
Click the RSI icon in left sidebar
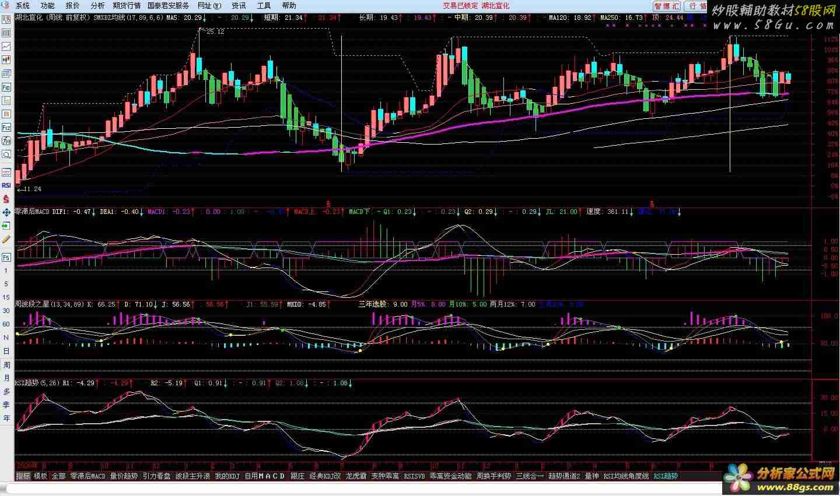tap(6, 185)
